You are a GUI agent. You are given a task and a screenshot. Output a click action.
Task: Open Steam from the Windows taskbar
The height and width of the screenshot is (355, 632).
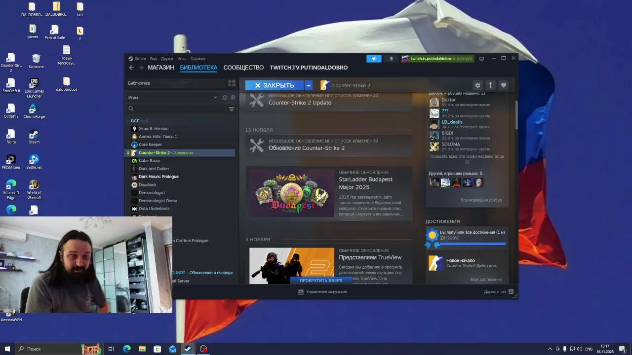188,349
